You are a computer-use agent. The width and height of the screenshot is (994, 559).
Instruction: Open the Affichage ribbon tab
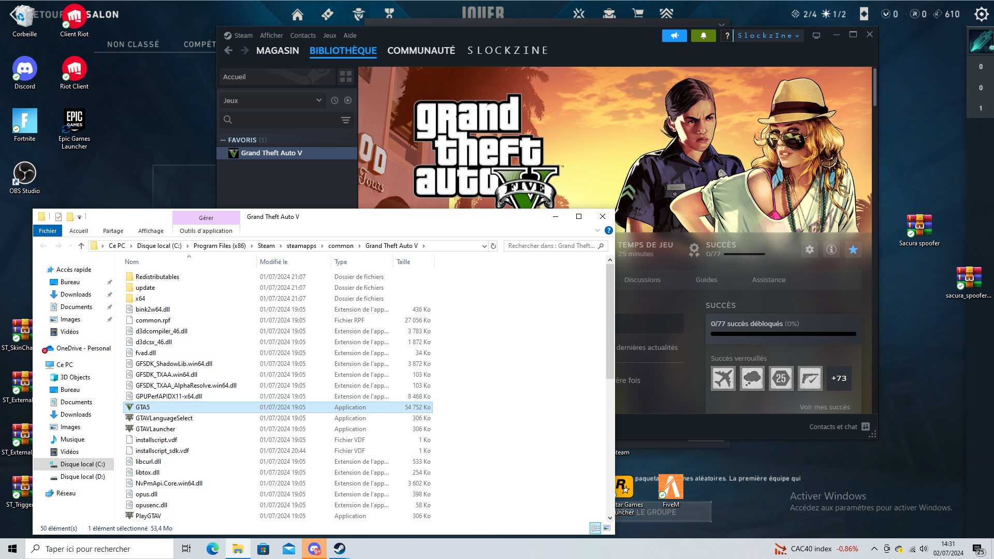tap(151, 231)
